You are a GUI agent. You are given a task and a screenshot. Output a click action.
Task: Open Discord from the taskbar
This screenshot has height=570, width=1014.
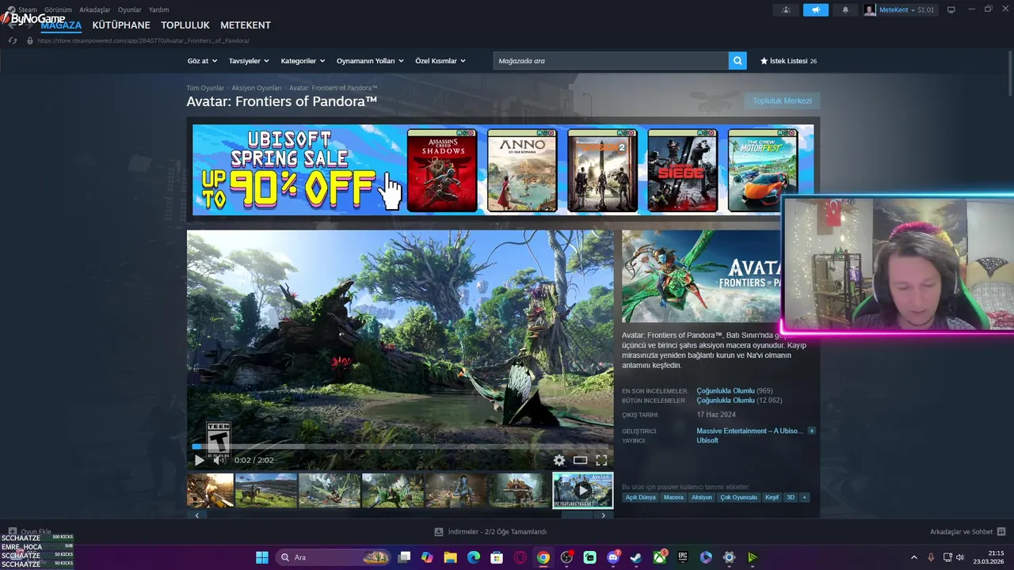coord(613,557)
